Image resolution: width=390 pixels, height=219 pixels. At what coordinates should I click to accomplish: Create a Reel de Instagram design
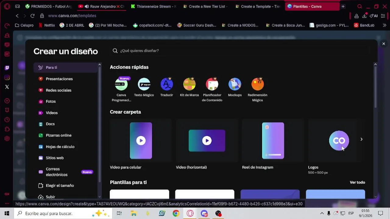coord(273,141)
